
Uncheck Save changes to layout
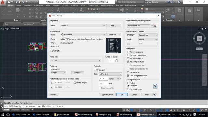pos(128,76)
